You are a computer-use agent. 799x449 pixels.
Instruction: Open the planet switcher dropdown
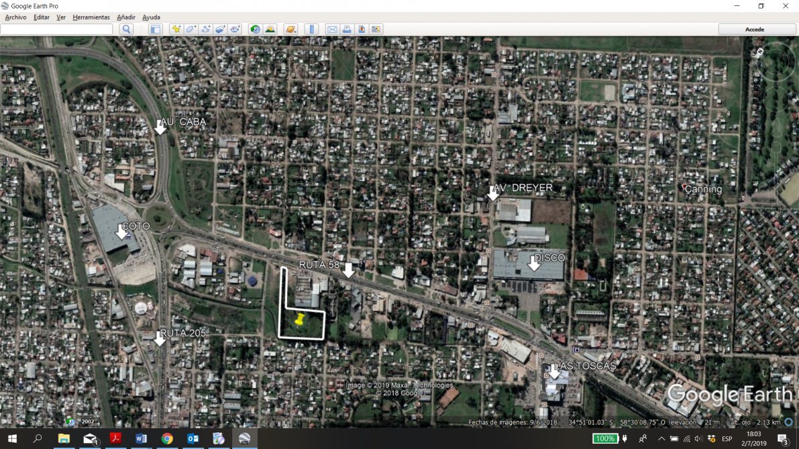(x=290, y=29)
